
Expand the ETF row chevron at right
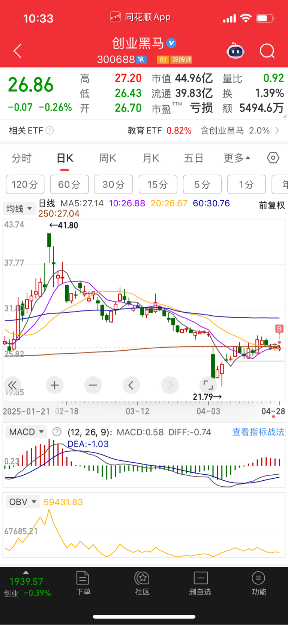277,130
